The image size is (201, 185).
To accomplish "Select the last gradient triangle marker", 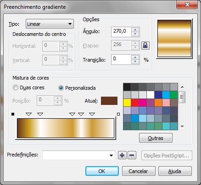I will pyautogui.click(x=92, y=114).
